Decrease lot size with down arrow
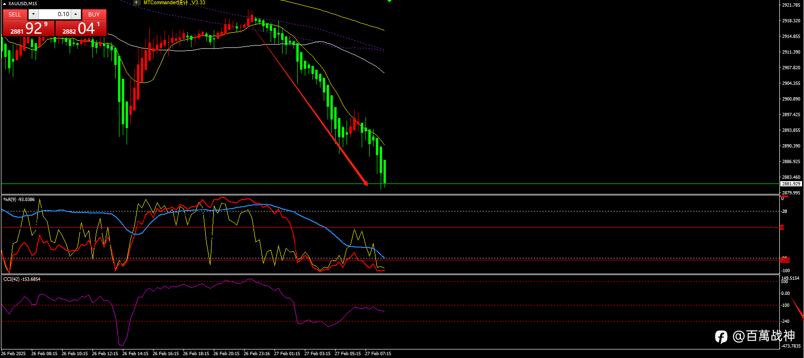Image resolution: width=804 pixels, height=358 pixels. (33, 14)
